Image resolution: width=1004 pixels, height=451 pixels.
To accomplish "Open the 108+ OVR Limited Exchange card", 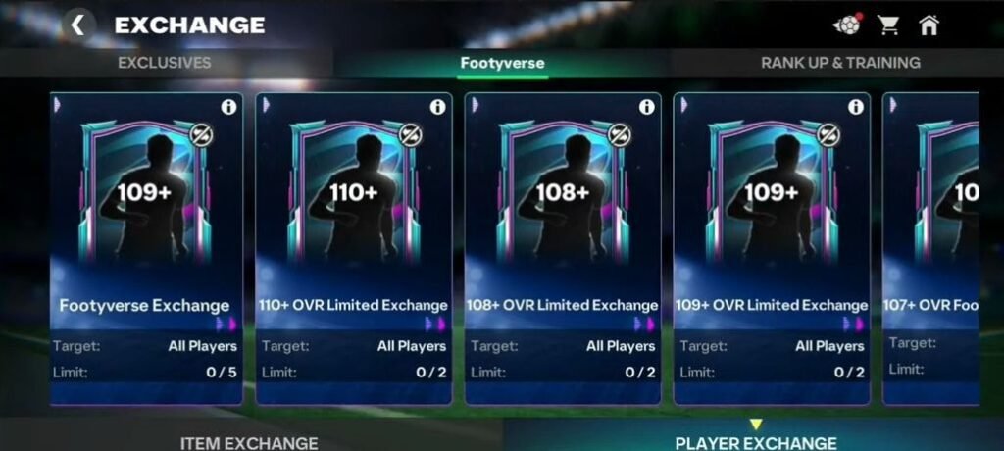I will 563,249.
